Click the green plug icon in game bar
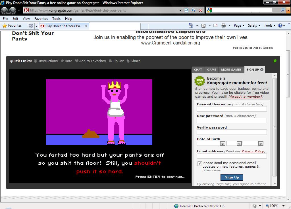This screenshot has width=291, height=209. 275,61
